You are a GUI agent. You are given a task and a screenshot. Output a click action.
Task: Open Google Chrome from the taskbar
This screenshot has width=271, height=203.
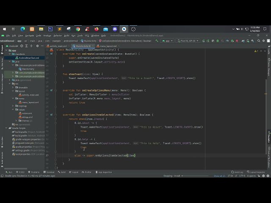click(78, 29)
